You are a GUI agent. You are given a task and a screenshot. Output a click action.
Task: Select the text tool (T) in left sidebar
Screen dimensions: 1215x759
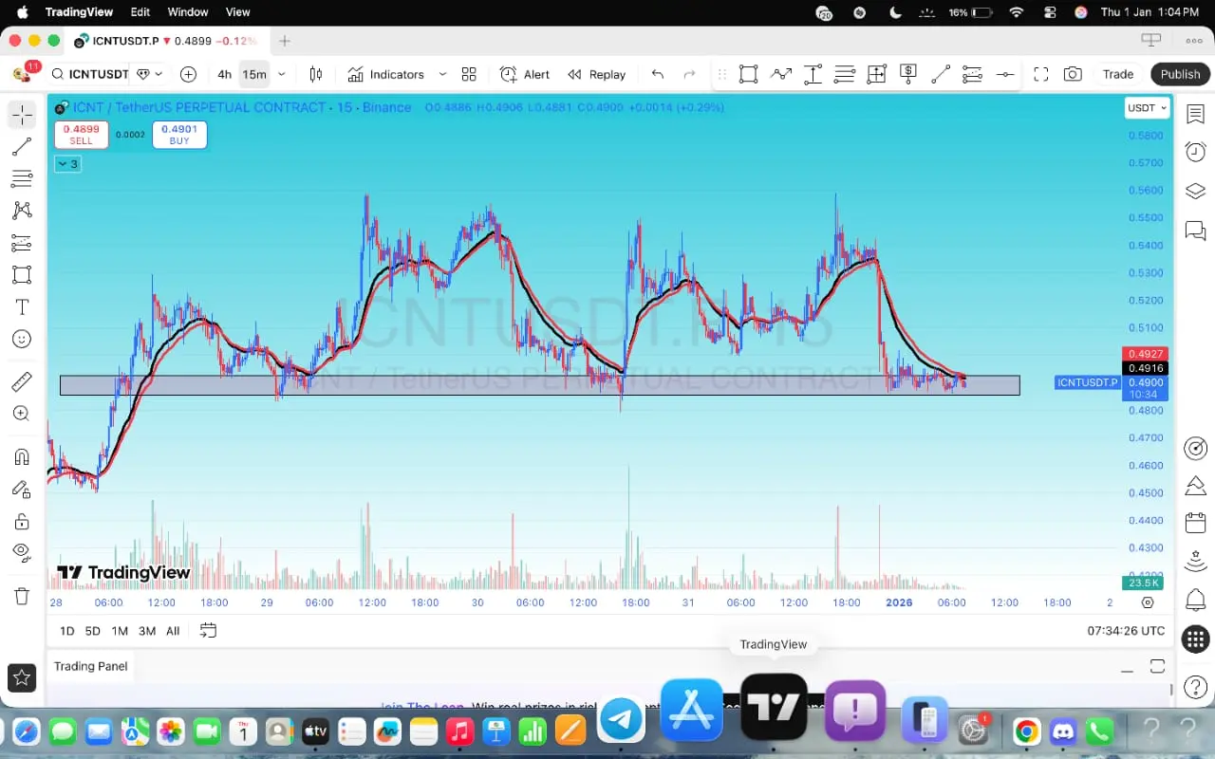click(x=22, y=307)
